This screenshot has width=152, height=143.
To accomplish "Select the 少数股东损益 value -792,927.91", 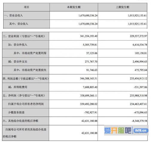I will pyautogui.click(x=91, y=112).
